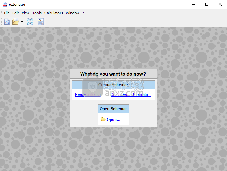This screenshot has height=171, width=227.
Task: Create a new schema using toolbar icon
Action: [x=7, y=22]
